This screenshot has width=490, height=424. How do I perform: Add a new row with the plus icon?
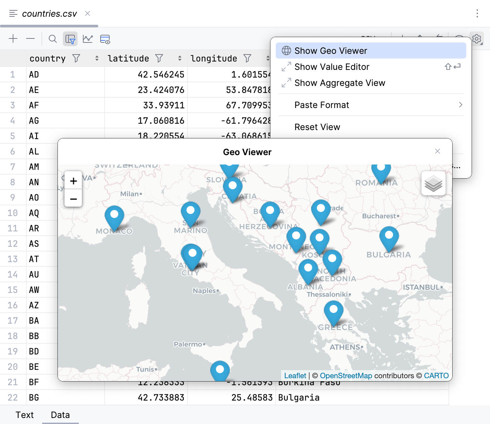[13, 38]
